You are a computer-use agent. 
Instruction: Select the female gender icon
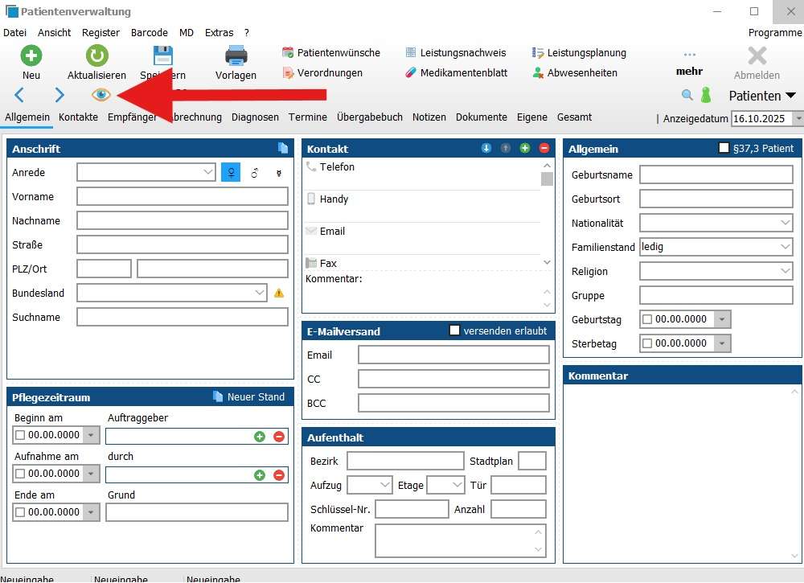[x=231, y=172]
